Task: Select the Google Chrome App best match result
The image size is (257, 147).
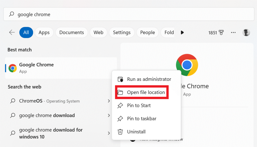Action: point(61,68)
